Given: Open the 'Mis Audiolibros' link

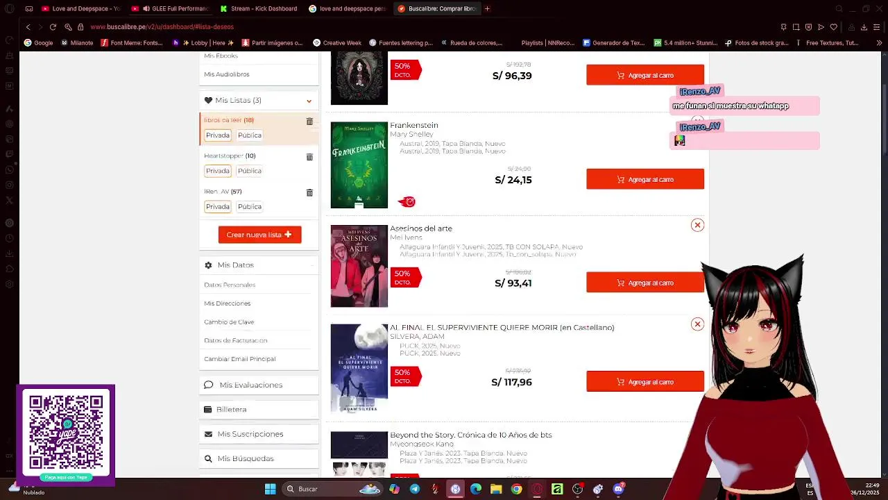Looking at the screenshot, I should 227,74.
